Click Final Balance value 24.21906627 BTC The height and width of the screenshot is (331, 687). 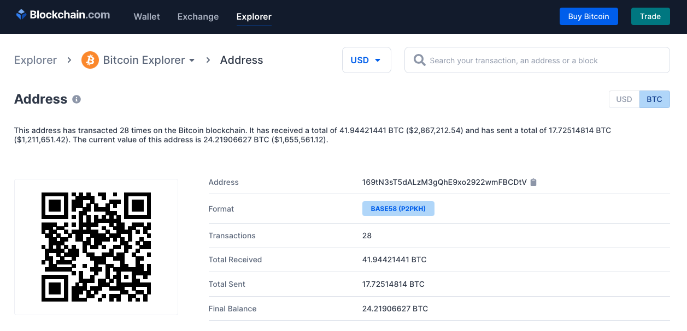pyautogui.click(x=395, y=309)
